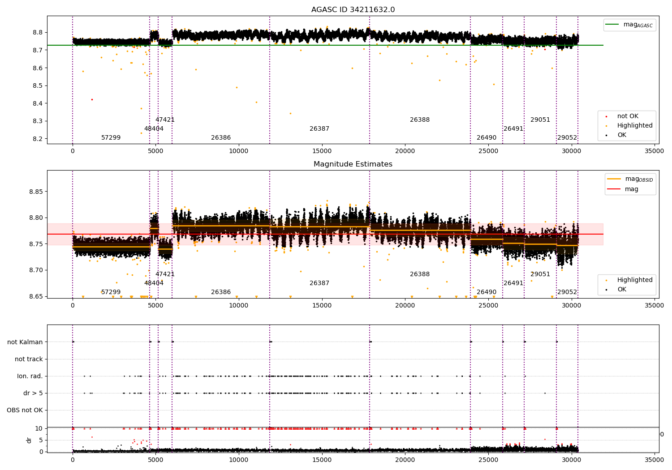Image resolution: width=672 pixels, height=470 pixels.
Task: Click label 26490 in Magnitude Estimates plot
Action: pyautogui.click(x=487, y=292)
